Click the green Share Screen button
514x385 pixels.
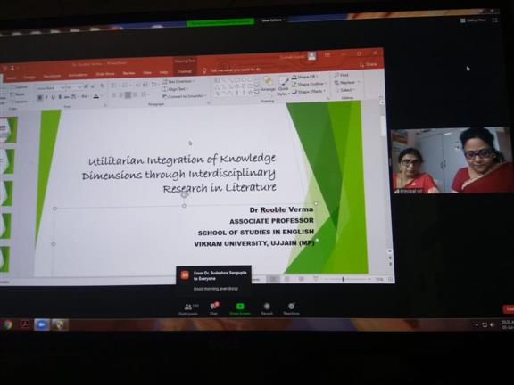pos(240,309)
